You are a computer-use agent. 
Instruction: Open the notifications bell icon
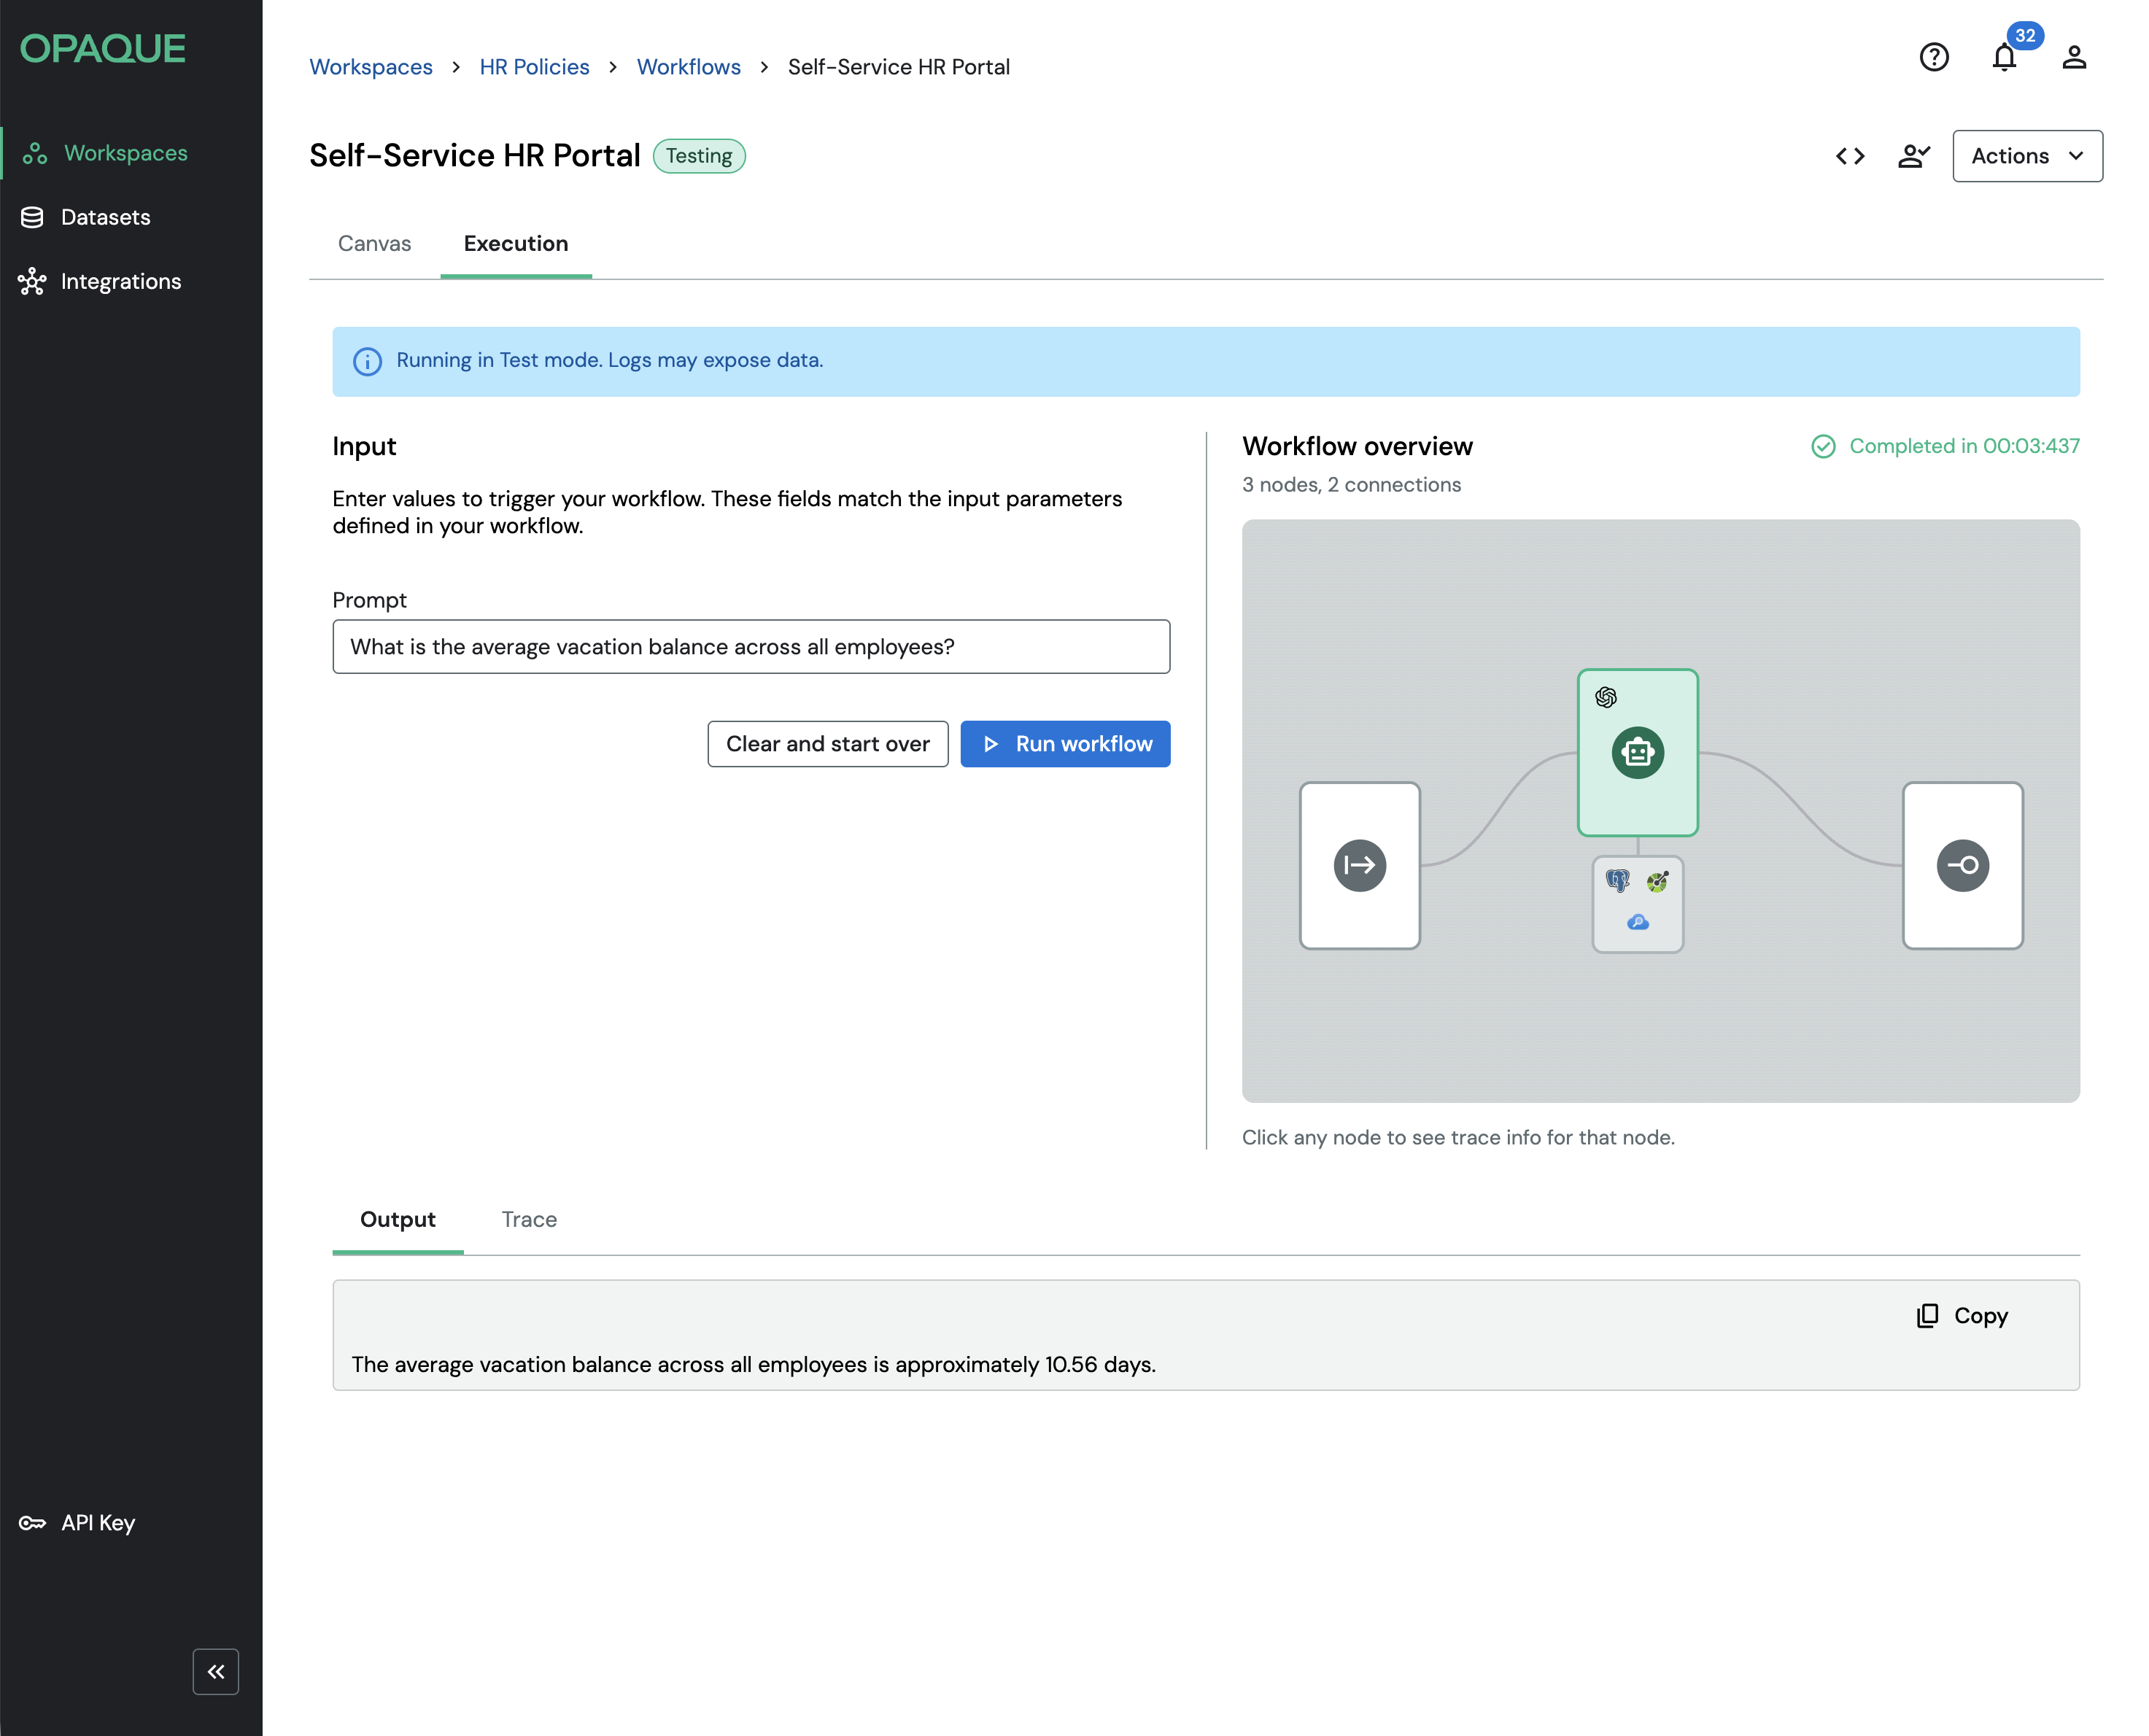(x=2003, y=57)
